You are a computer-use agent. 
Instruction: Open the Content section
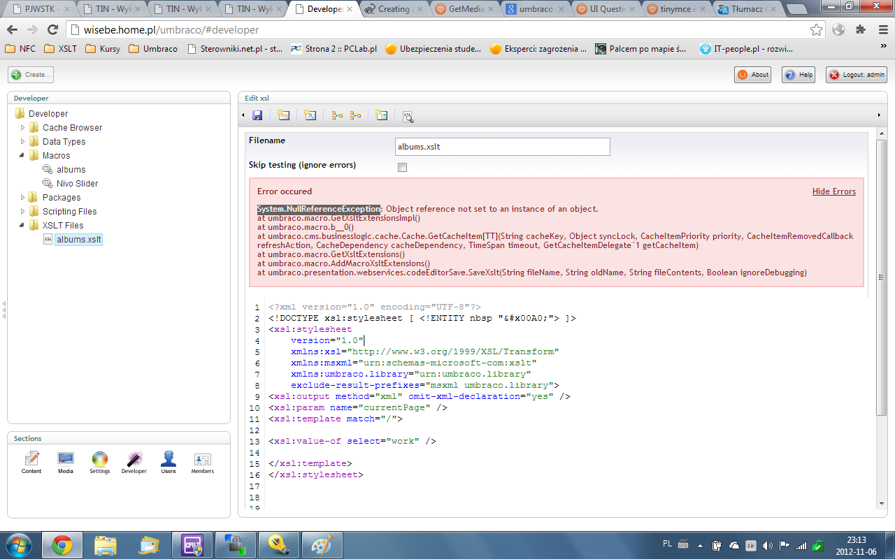click(31, 463)
